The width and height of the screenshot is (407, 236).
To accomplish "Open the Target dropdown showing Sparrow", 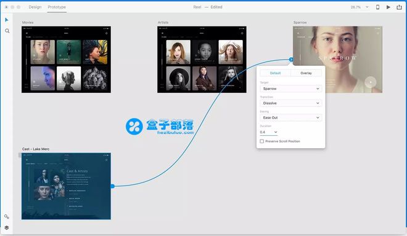I will point(290,88).
